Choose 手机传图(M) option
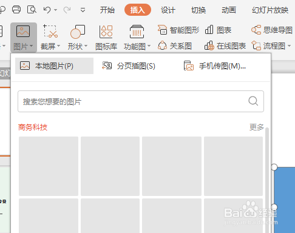The width and height of the screenshot is (295, 233). 215,66
